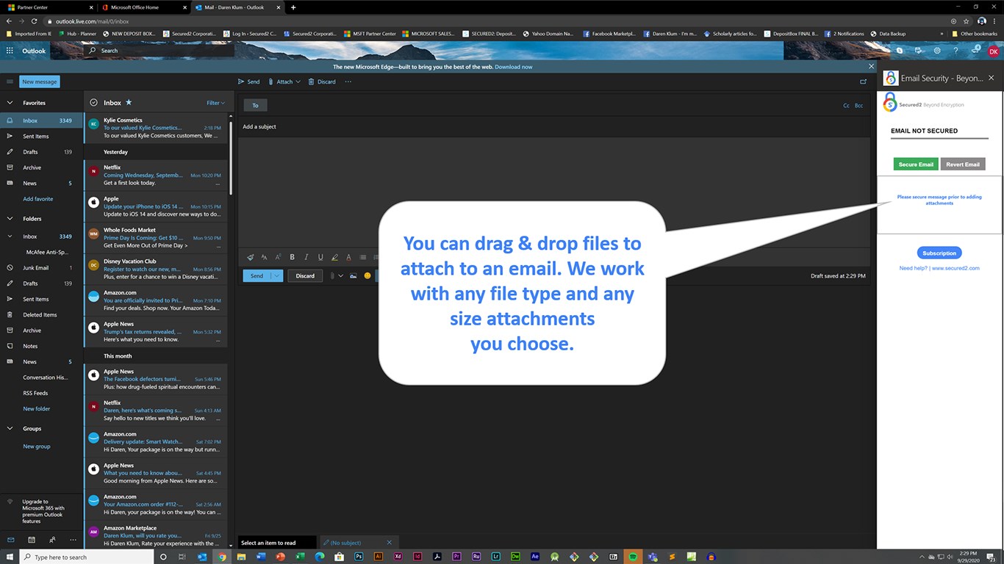
Task: Open the font color tool
Action: 348,257
